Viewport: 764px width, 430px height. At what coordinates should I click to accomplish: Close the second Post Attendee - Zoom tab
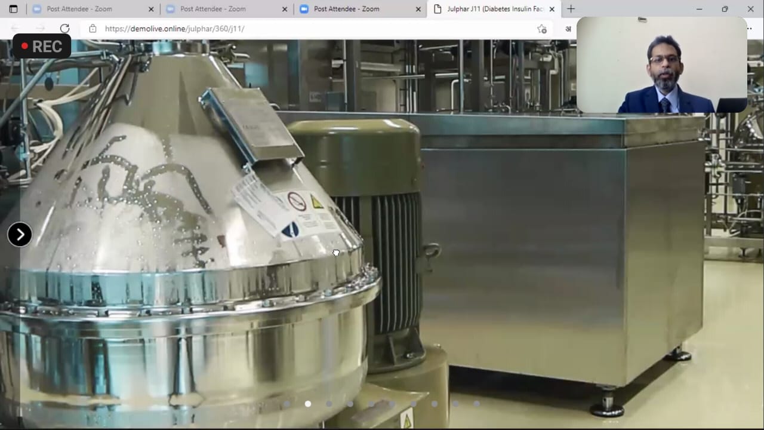tap(285, 9)
